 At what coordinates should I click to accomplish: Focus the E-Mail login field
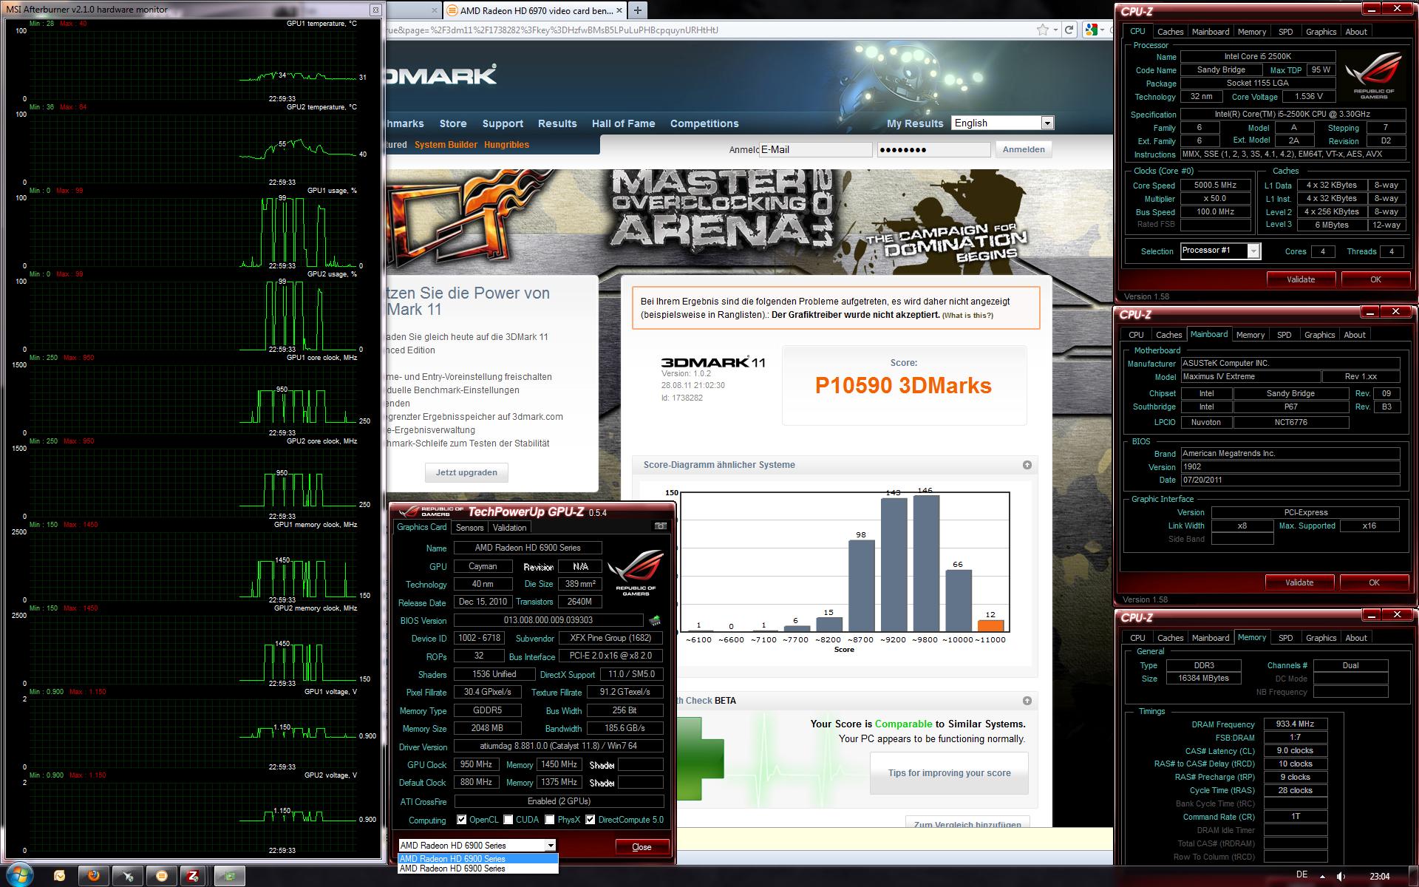click(x=815, y=149)
